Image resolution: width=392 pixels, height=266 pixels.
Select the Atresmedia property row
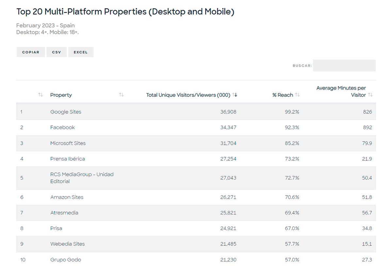[64, 213]
